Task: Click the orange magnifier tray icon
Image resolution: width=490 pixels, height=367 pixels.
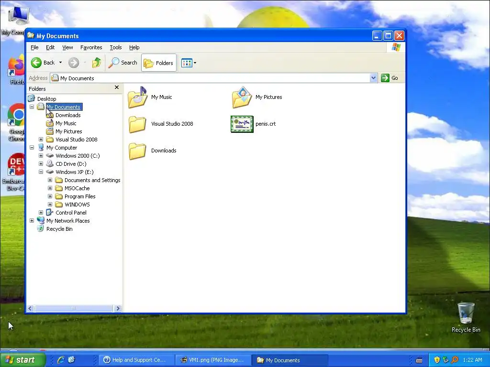Action: tap(455, 360)
